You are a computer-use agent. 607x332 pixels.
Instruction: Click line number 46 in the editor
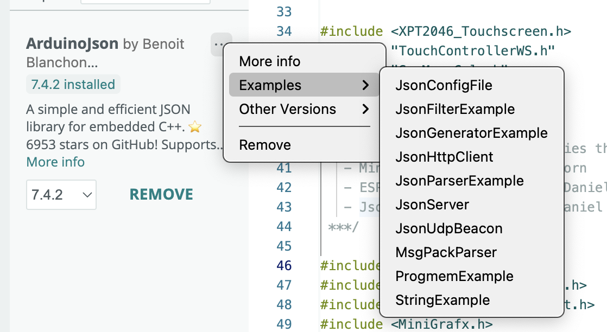(283, 265)
